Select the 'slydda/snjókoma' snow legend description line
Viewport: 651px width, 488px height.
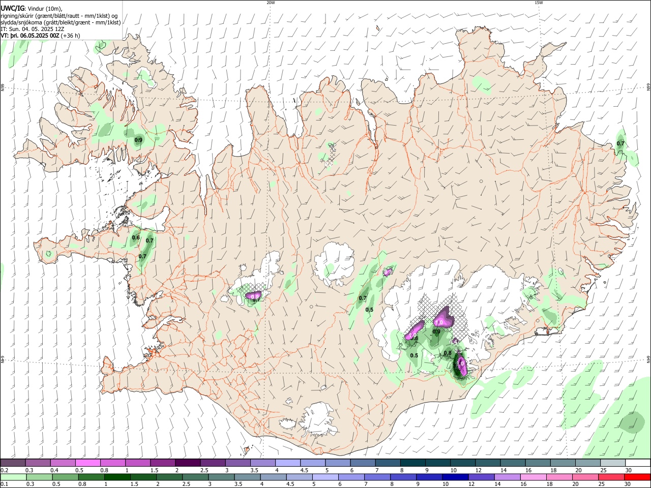pyautogui.click(x=61, y=22)
